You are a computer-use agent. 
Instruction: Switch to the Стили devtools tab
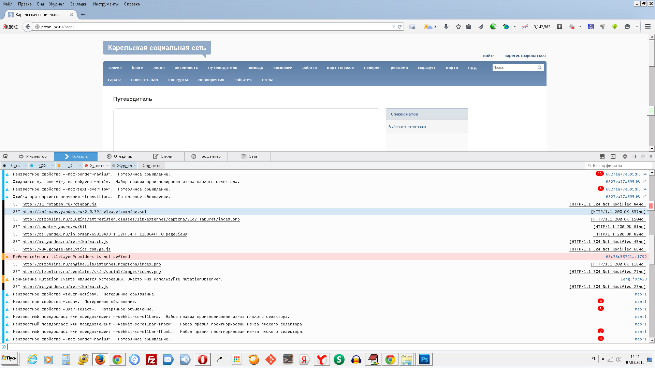(162, 156)
